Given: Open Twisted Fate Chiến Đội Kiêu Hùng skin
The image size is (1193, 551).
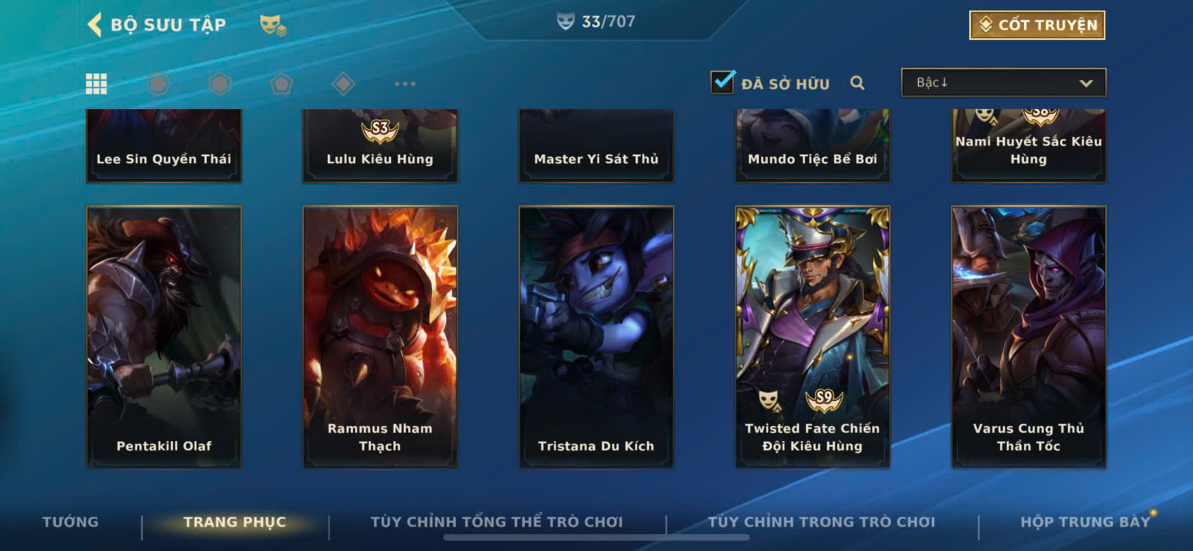Looking at the screenshot, I should (812, 337).
